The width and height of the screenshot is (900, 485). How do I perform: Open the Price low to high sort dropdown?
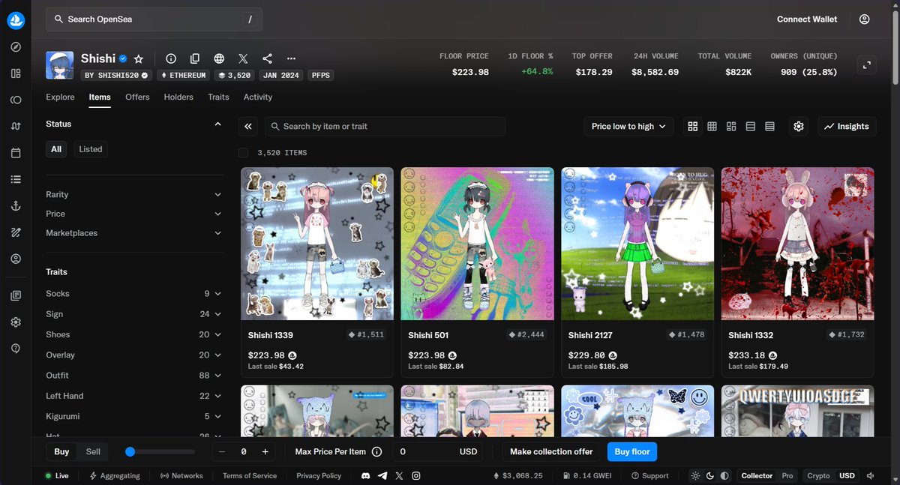pos(628,127)
